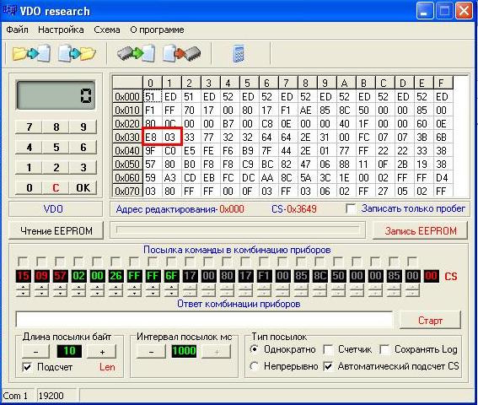Screen dimensions: 478x405
Task: Click spinner under byte 15
Action: [x=23, y=290]
